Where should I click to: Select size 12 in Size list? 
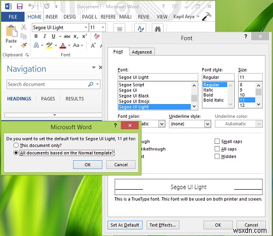(247, 105)
